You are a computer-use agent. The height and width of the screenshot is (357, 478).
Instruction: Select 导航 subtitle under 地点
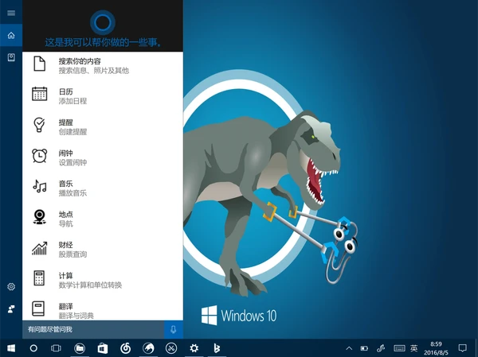click(x=65, y=223)
